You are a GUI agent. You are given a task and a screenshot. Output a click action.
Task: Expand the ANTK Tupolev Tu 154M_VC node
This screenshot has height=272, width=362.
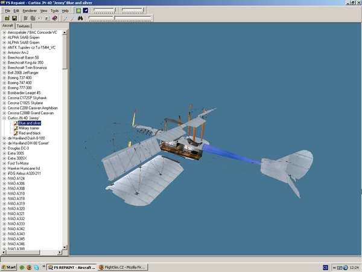point(4,48)
